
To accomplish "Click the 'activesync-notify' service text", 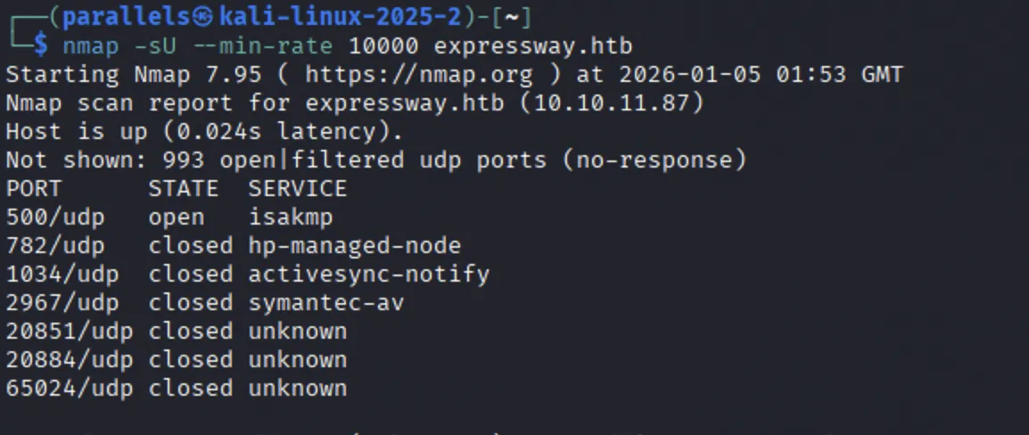I will 369,275.
